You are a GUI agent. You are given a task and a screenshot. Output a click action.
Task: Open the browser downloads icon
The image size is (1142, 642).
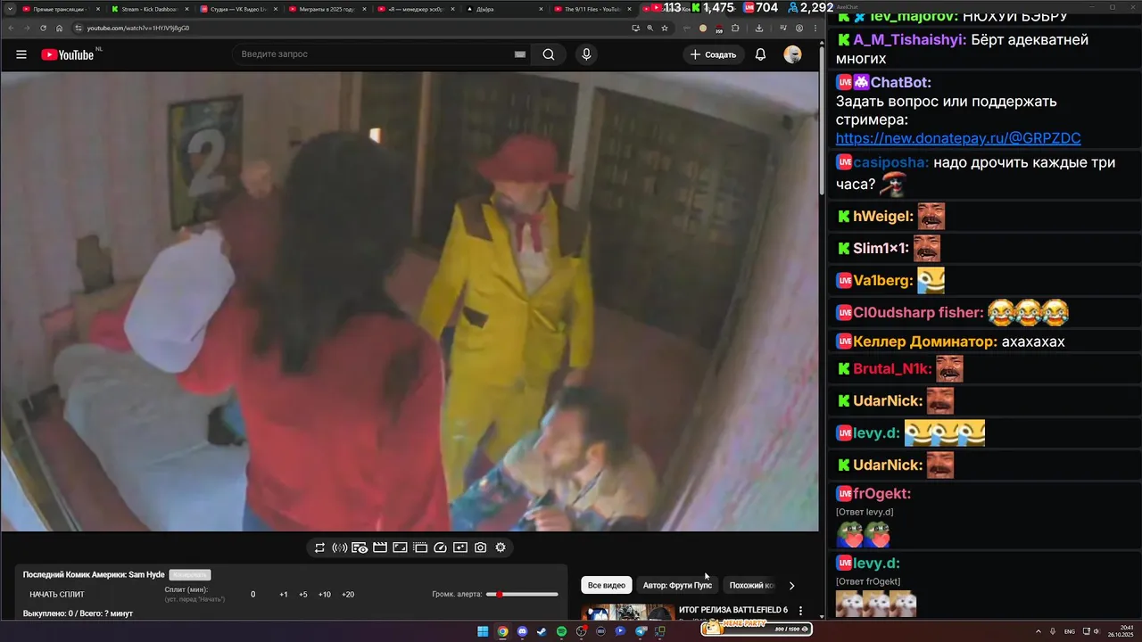tap(758, 28)
